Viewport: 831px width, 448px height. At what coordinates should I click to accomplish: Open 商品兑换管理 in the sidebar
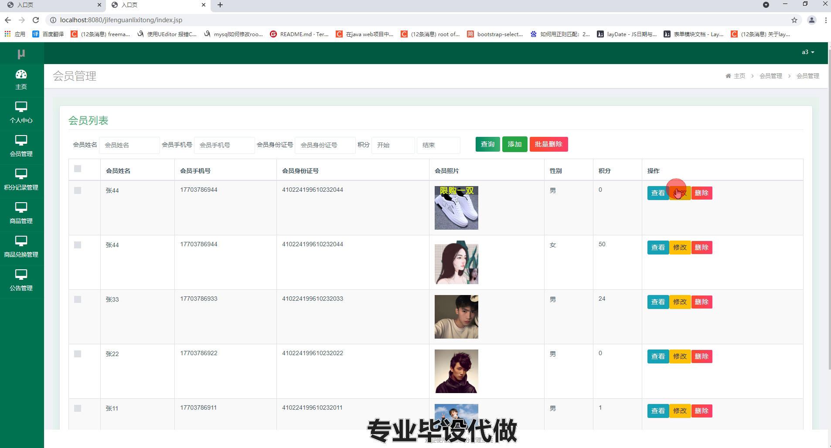coord(21,248)
